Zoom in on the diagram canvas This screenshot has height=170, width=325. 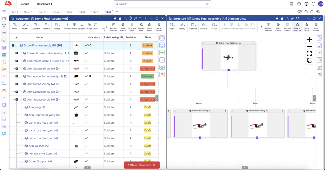[x=309, y=40]
